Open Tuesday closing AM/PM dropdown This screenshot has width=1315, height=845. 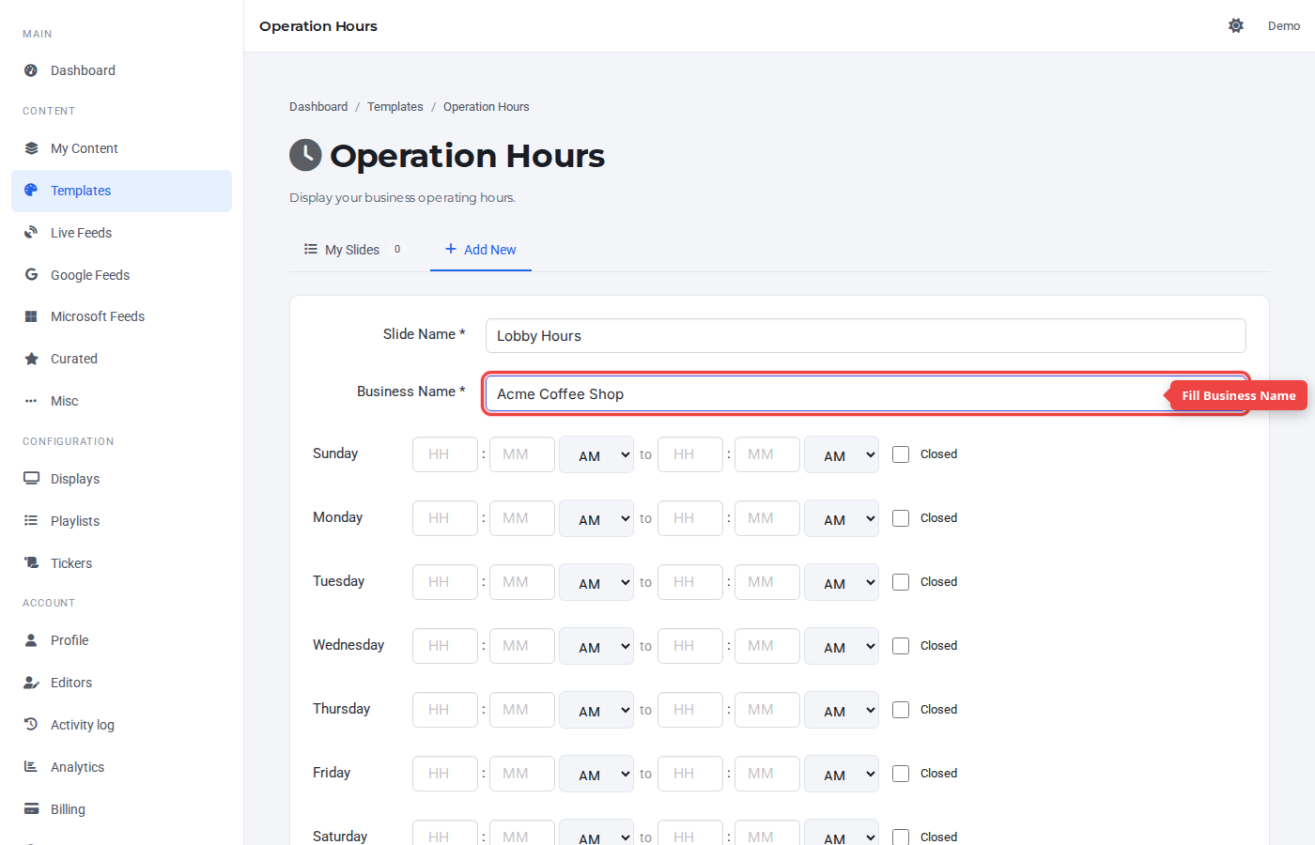(842, 582)
